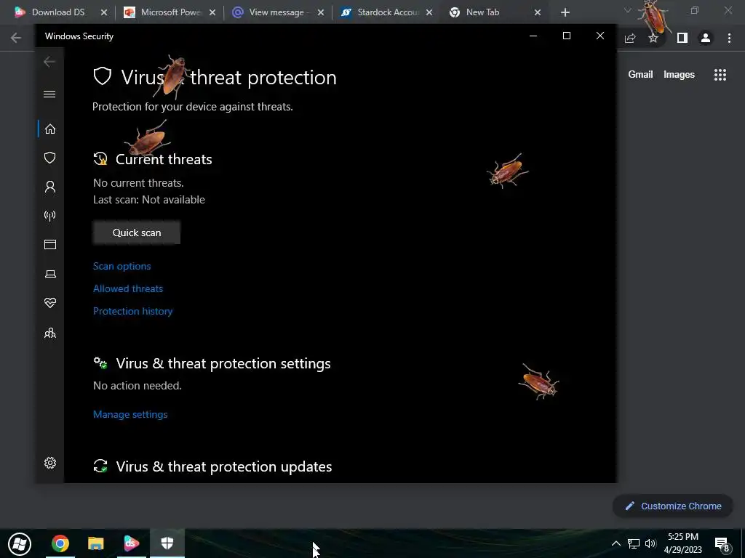The width and height of the screenshot is (745, 558).
Task: Minimize the Windows Security window
Action: coord(533,36)
